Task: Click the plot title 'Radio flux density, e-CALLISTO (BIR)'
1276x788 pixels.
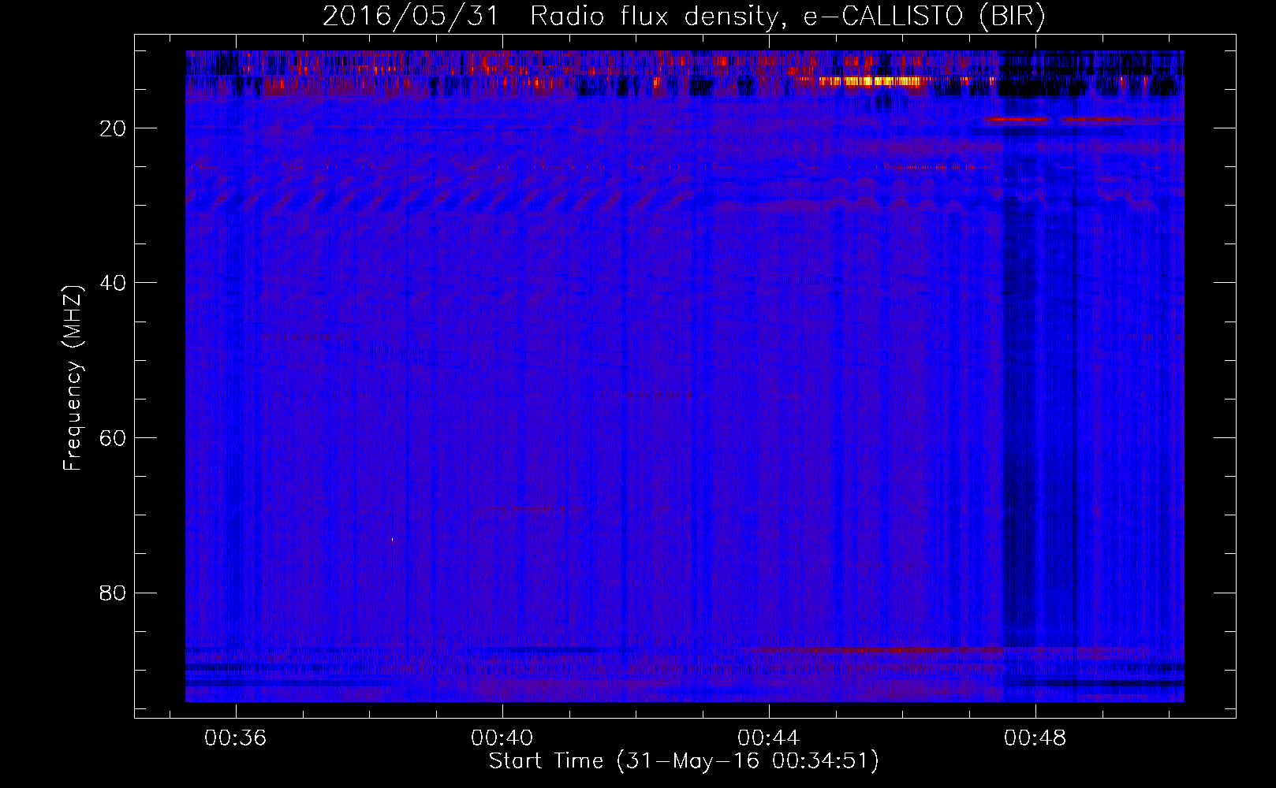Action: point(788,16)
